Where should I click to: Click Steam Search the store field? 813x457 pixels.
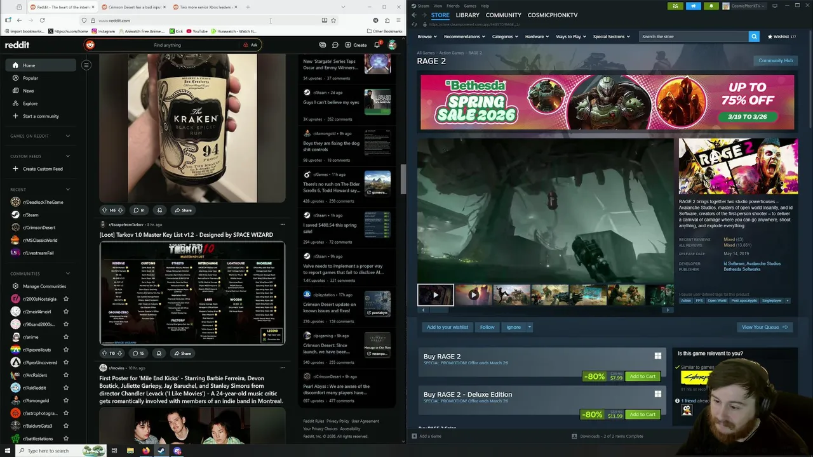pyautogui.click(x=694, y=36)
